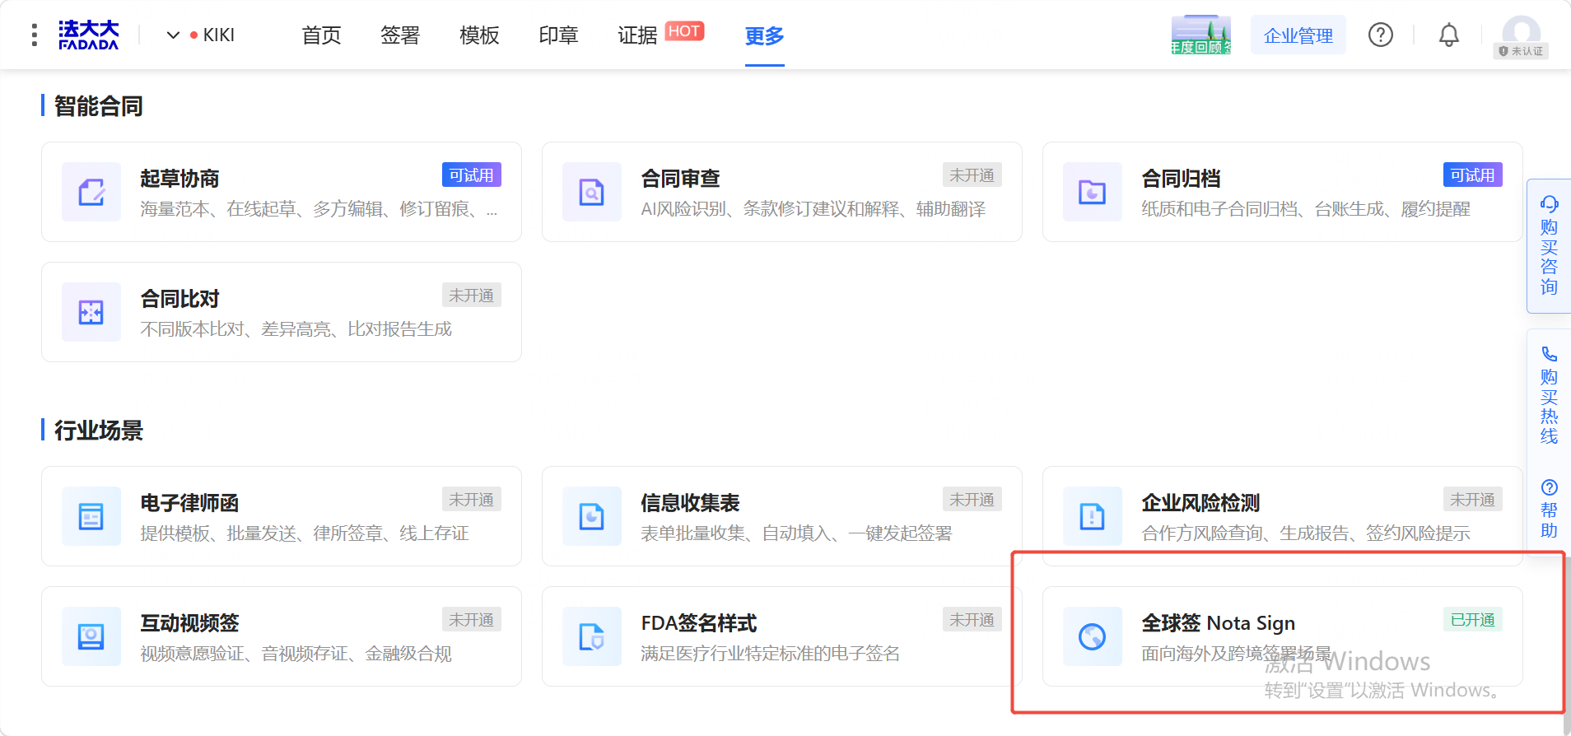This screenshot has height=736, width=1571.
Task: Click the 合同比对 compare icon
Action: coord(91,312)
